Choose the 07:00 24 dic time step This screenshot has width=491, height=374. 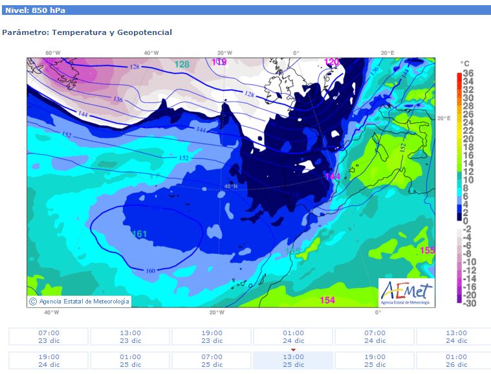tap(375, 336)
